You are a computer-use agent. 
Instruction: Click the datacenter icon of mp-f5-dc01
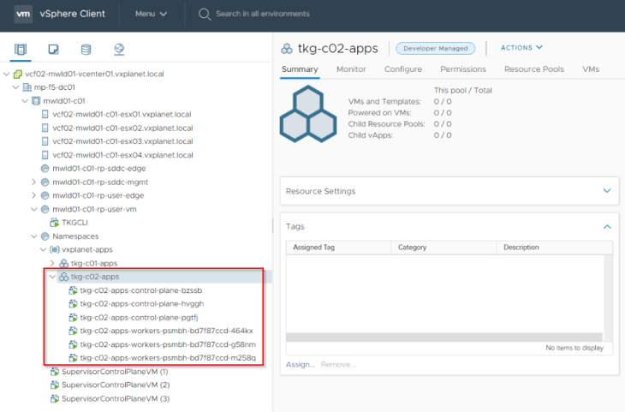(x=27, y=87)
